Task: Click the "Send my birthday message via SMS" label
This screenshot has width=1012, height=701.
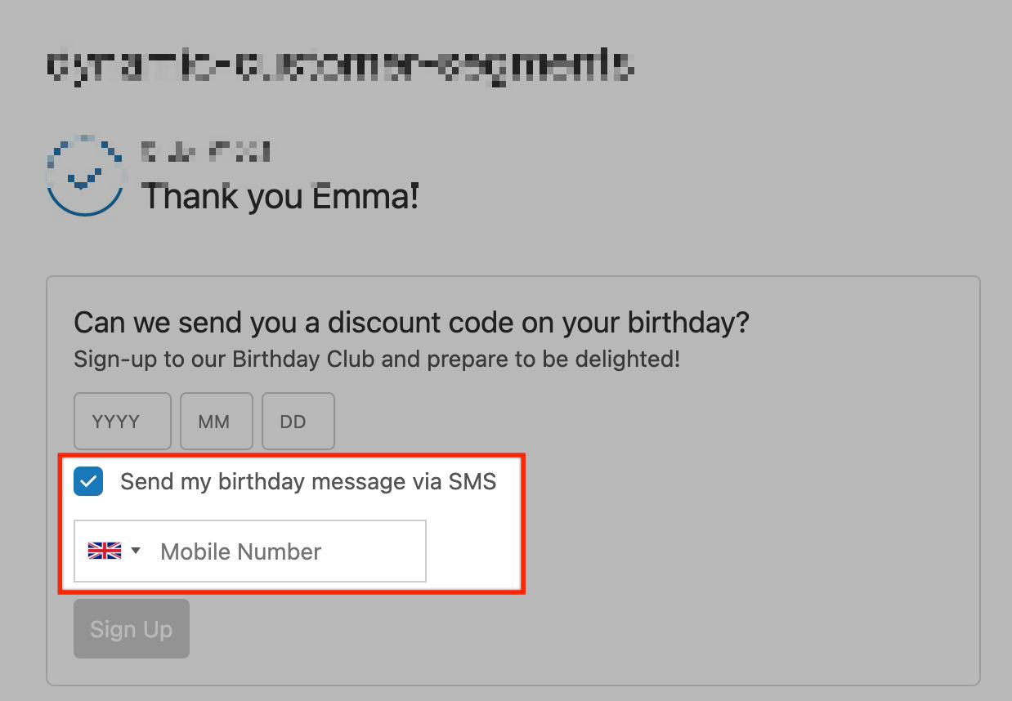Action: click(307, 482)
